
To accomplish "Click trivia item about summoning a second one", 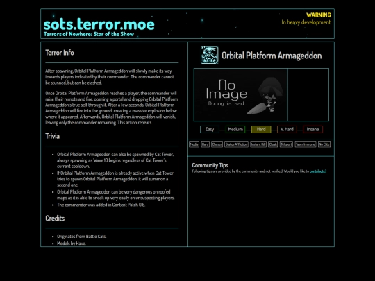I will point(115,179).
